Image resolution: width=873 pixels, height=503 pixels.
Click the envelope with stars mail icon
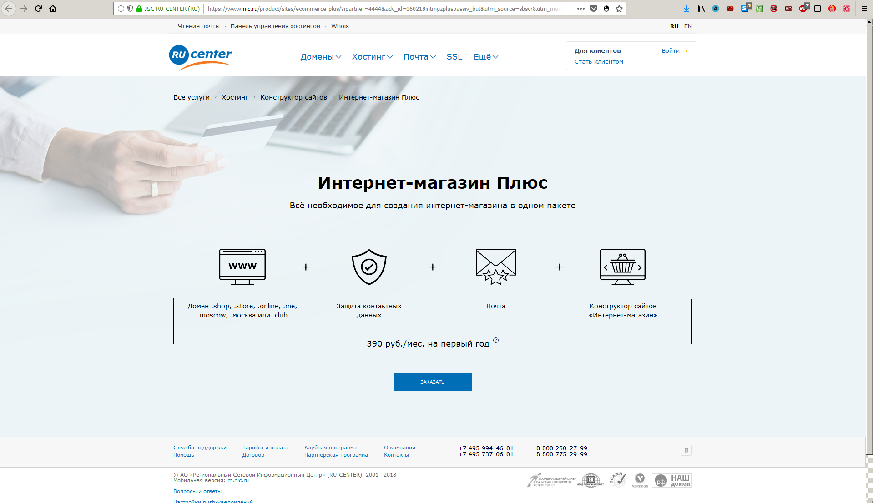click(x=496, y=267)
